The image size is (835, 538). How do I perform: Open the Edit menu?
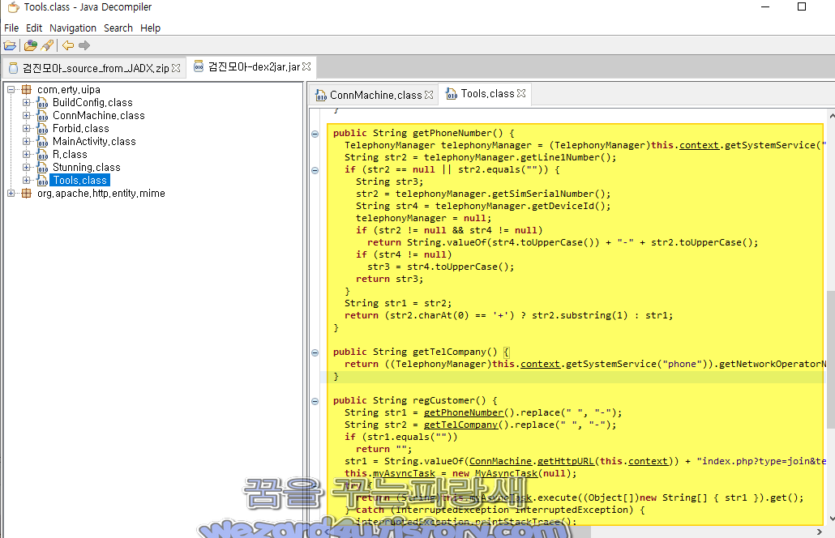click(x=34, y=28)
